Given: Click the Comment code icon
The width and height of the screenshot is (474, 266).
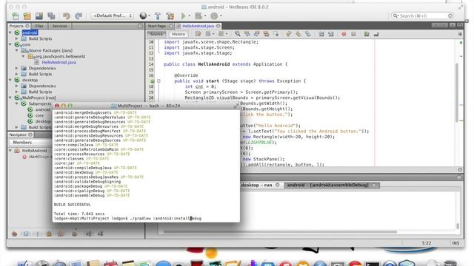Looking at the screenshot, I should pyautogui.click(x=367, y=34).
